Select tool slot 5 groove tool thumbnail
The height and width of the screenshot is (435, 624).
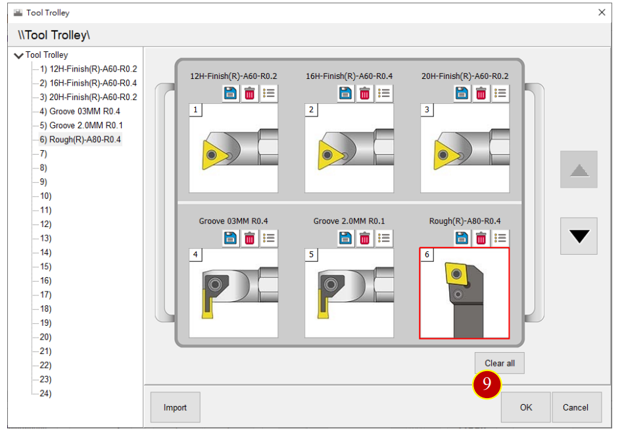click(349, 294)
